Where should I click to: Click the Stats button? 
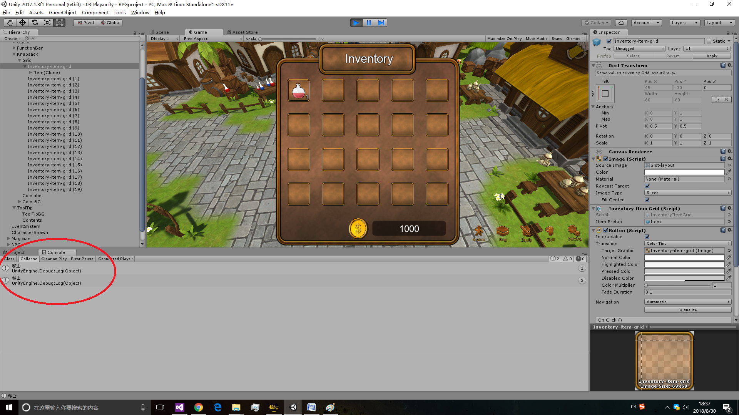pyautogui.click(x=557, y=38)
